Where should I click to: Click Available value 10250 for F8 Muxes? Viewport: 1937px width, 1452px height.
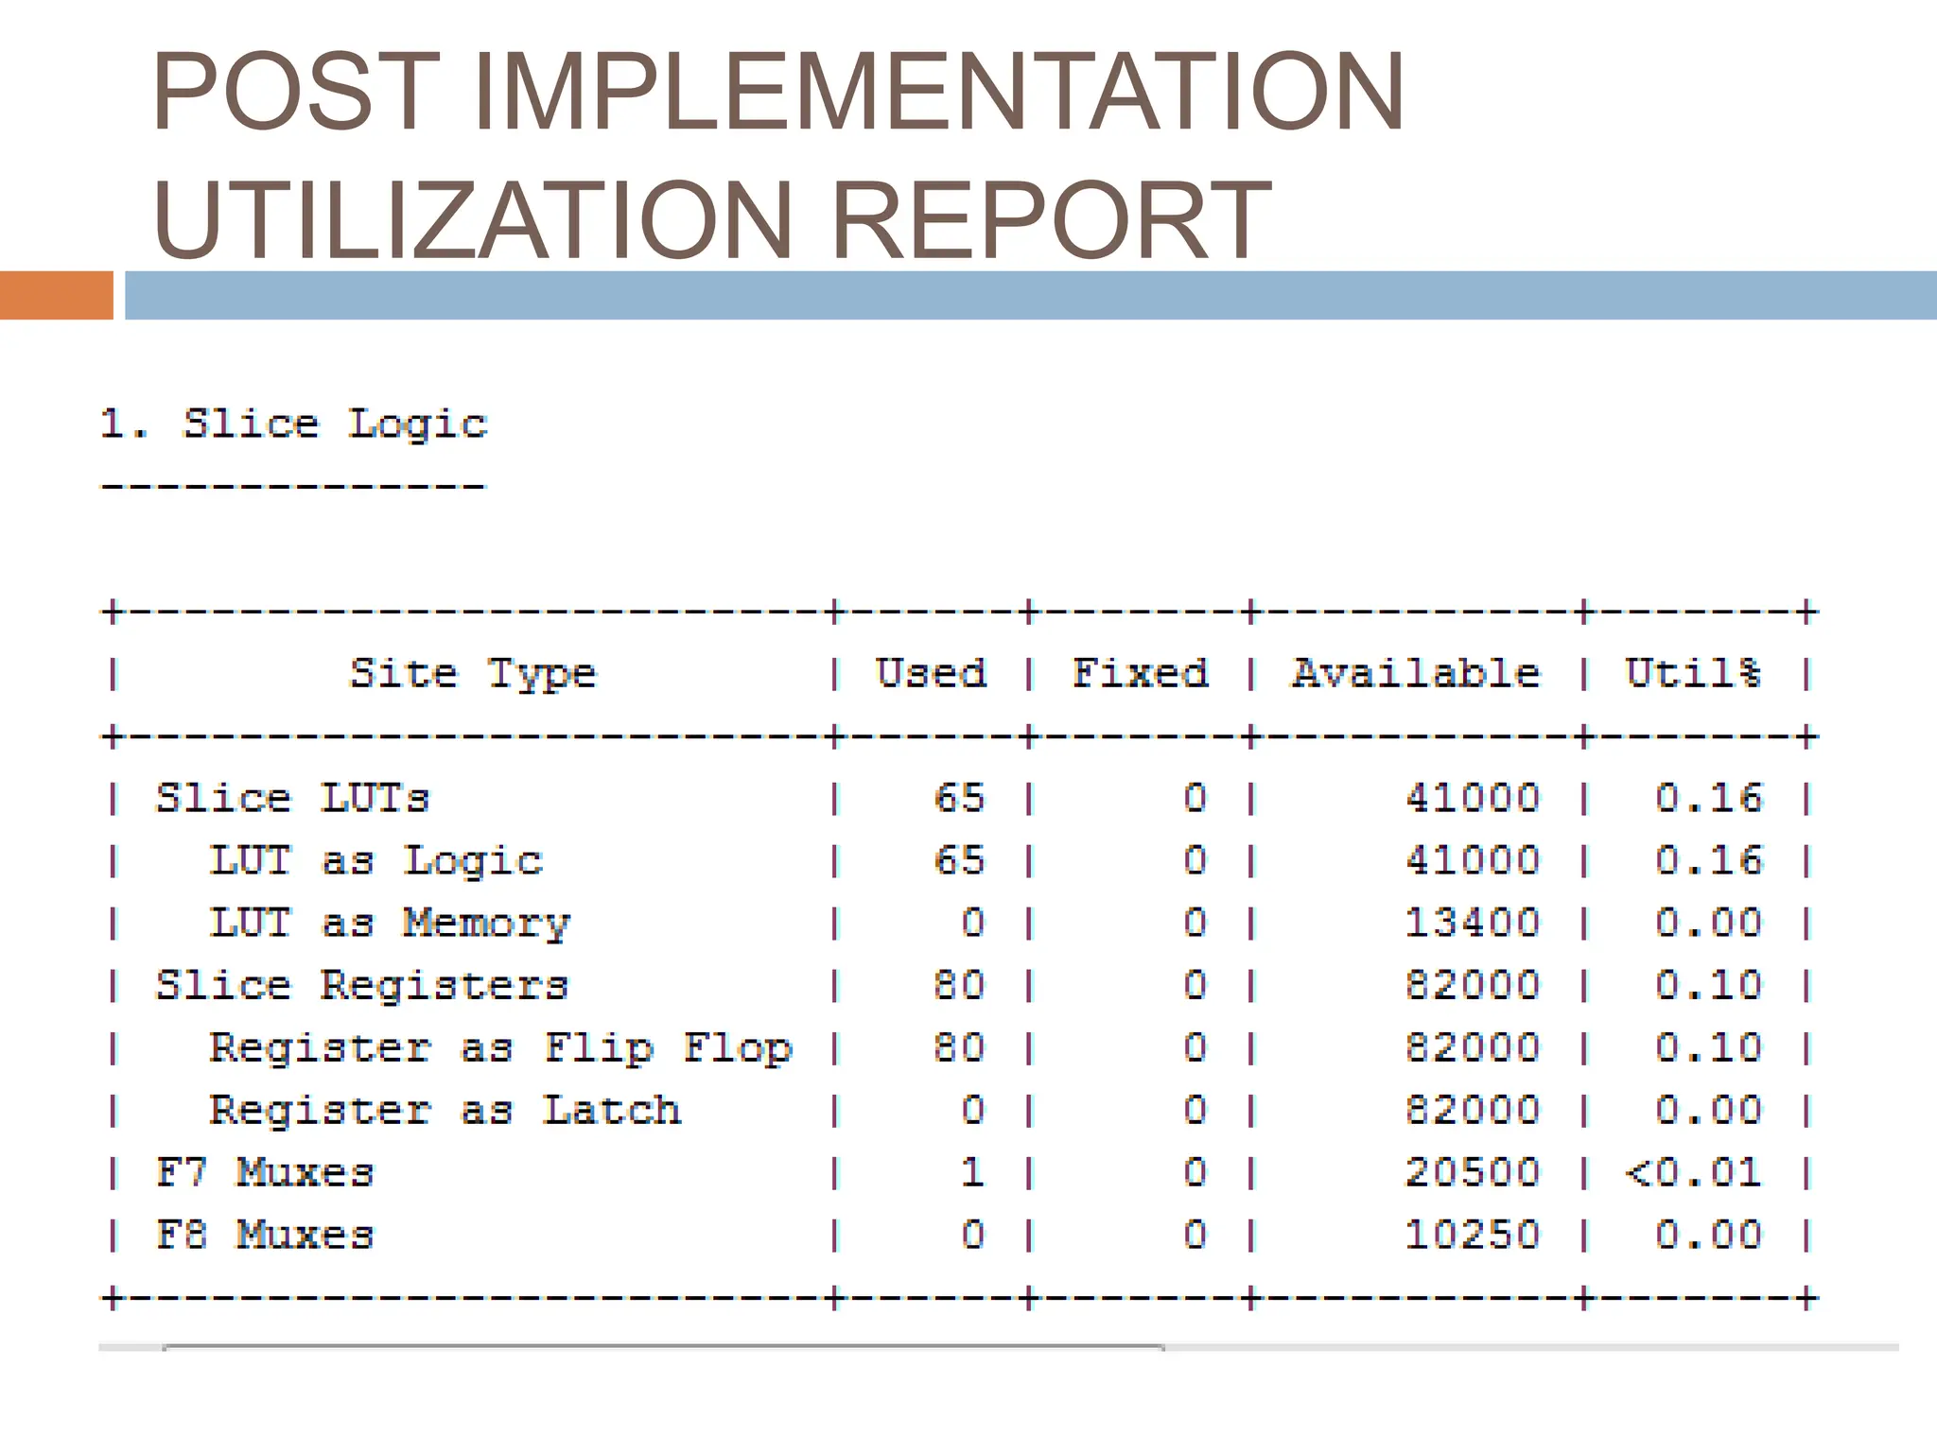[x=1473, y=1236]
